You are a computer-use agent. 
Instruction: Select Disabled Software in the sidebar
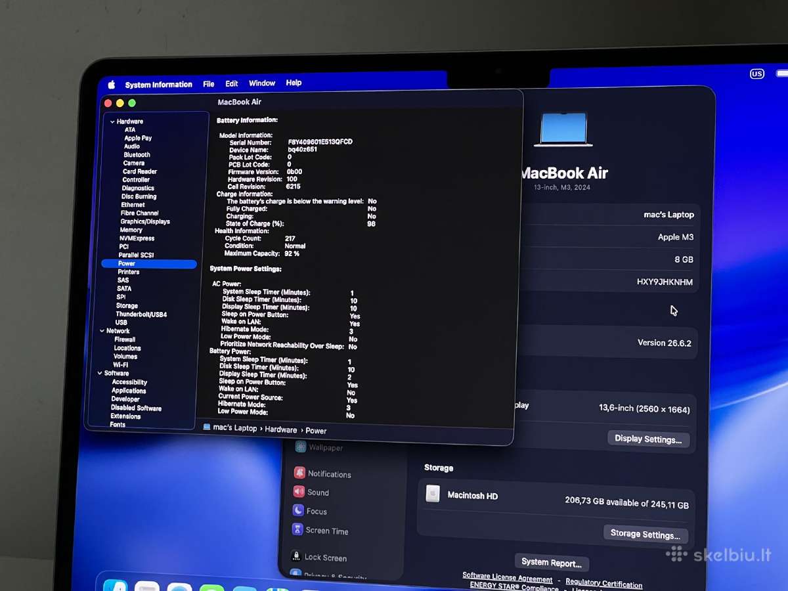[x=136, y=408]
